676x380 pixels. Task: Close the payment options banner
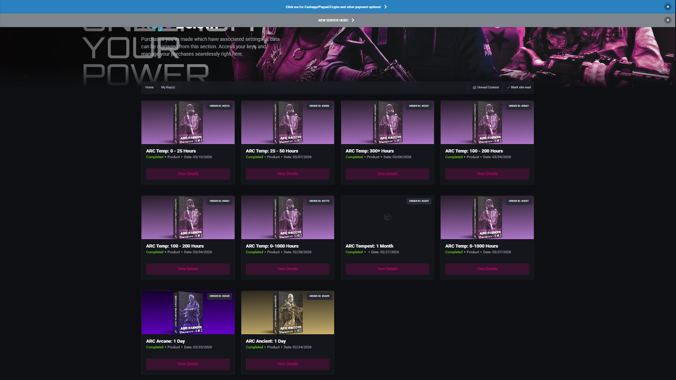coord(668,7)
